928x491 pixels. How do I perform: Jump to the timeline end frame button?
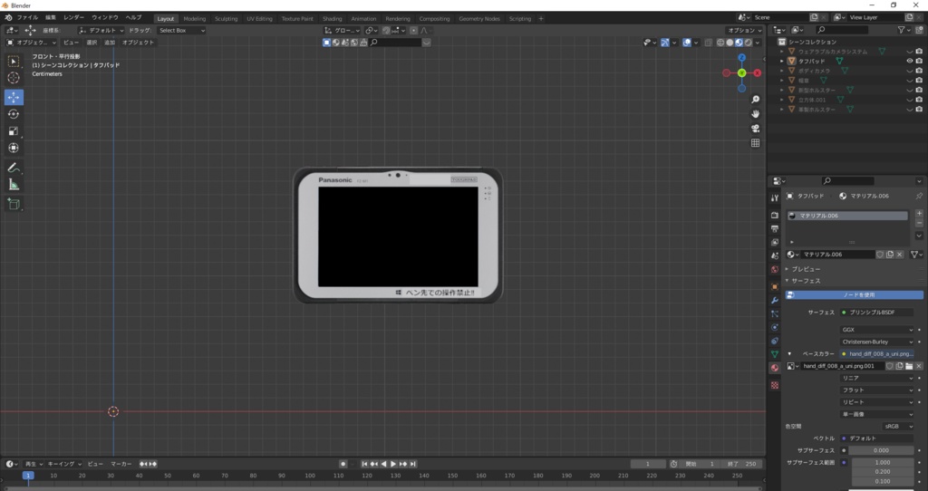(x=413, y=464)
